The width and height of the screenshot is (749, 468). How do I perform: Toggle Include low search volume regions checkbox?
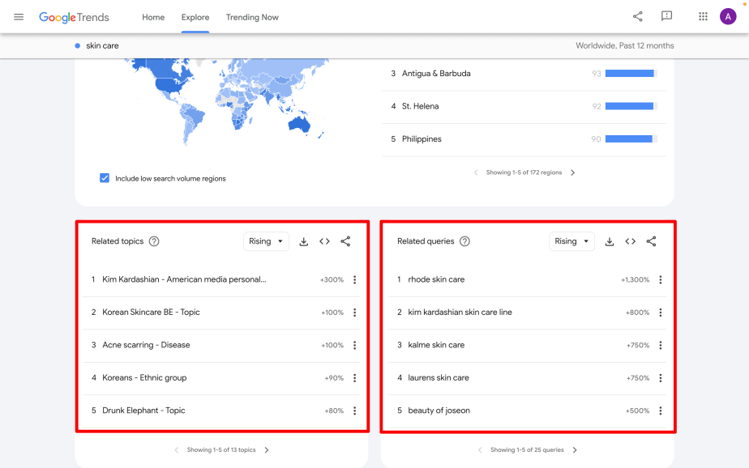coord(105,178)
